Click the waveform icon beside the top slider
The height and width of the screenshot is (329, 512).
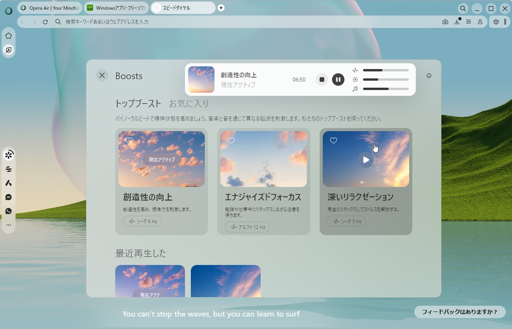[355, 70]
